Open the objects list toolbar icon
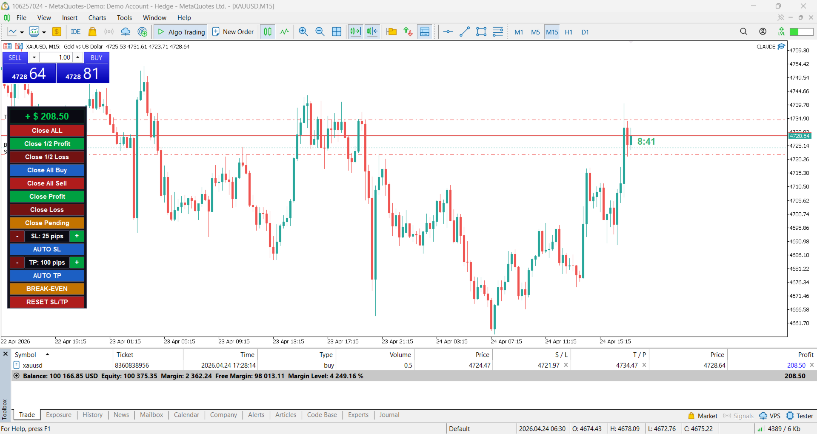The width and height of the screenshot is (817, 434). [498, 32]
